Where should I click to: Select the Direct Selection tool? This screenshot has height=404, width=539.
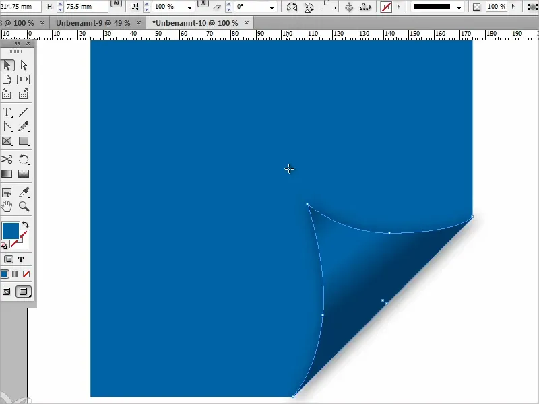(x=24, y=65)
